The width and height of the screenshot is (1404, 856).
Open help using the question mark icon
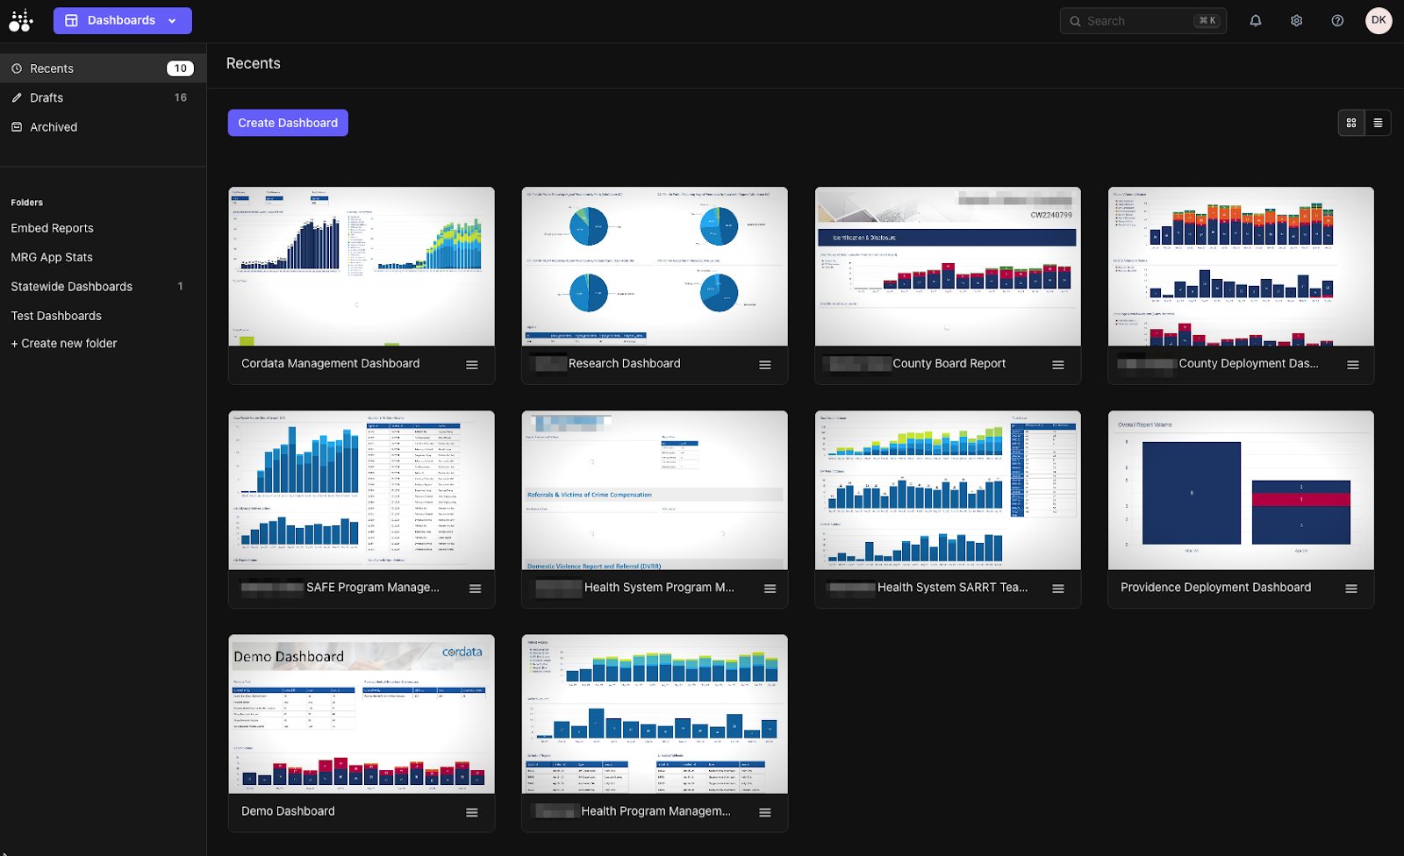point(1336,20)
